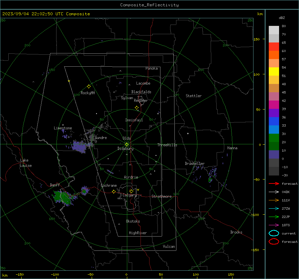Click the Lacombe label
The image size is (299, 279).
[x=143, y=83]
